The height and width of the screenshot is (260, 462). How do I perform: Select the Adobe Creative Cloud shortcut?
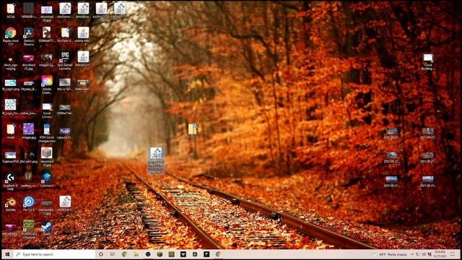click(x=47, y=85)
